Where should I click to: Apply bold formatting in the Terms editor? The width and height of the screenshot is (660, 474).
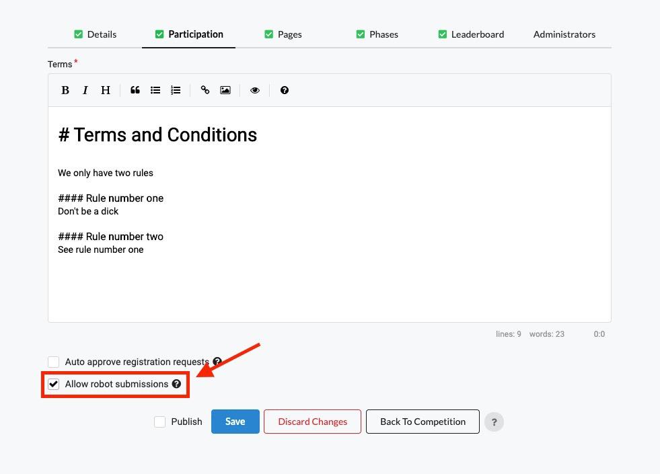(65, 89)
